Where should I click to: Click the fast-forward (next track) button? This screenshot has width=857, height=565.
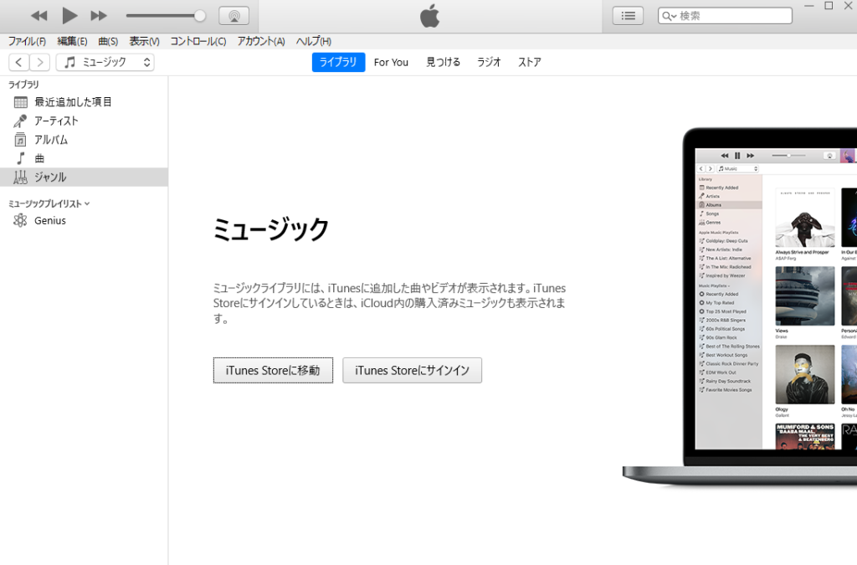coord(99,16)
